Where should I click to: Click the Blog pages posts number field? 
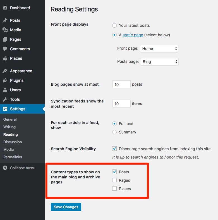[x=121, y=84]
